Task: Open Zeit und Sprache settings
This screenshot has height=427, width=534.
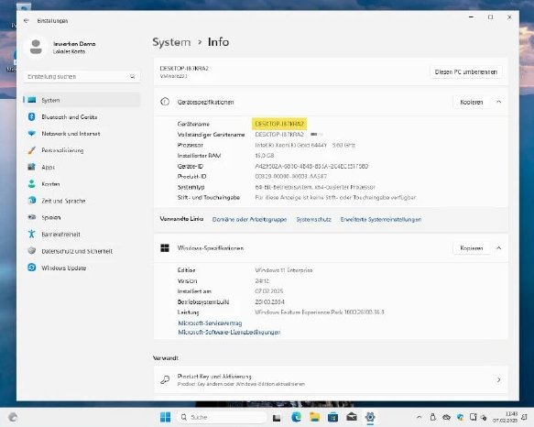Action: pos(82,201)
